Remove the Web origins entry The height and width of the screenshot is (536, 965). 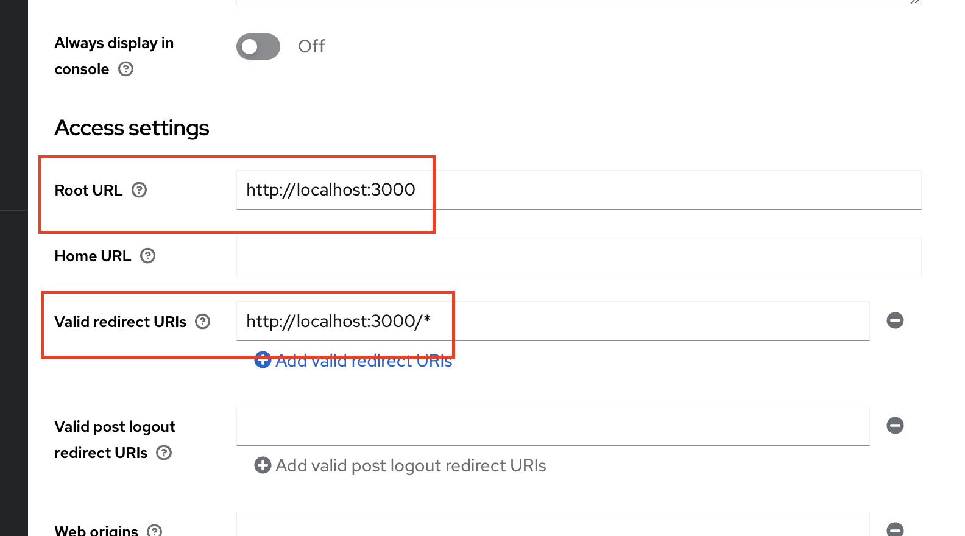point(895,529)
